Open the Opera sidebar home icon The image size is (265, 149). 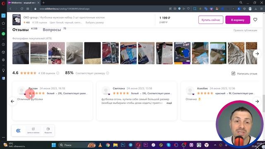tap(3, 23)
